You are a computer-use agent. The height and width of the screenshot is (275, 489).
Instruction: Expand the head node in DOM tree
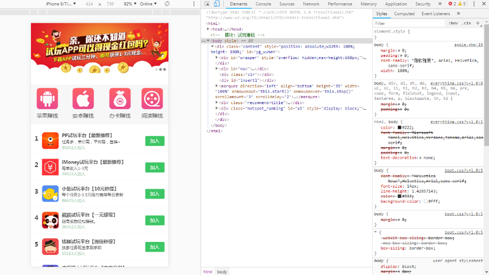(x=208, y=29)
